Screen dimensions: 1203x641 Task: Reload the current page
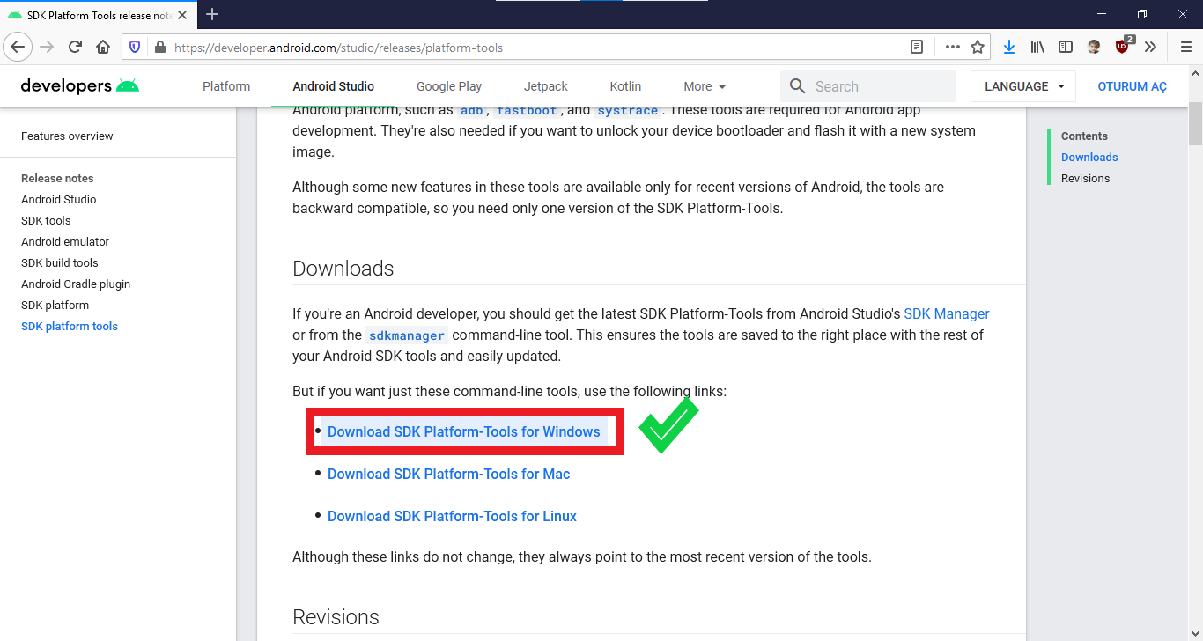(75, 48)
